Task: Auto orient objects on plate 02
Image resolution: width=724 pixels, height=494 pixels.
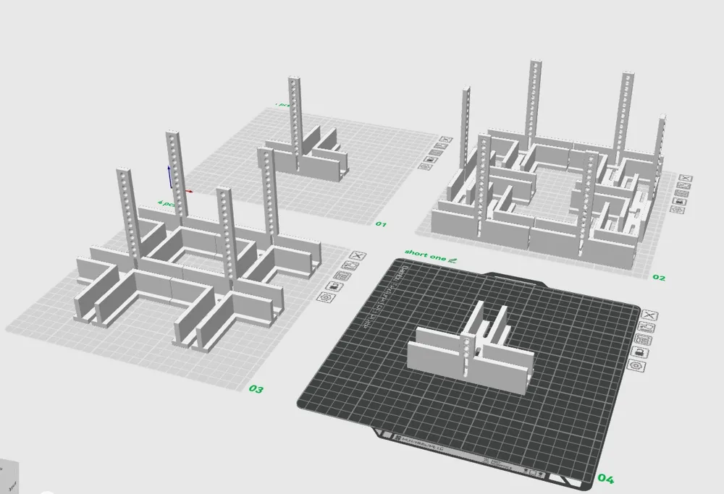Action: point(684,186)
